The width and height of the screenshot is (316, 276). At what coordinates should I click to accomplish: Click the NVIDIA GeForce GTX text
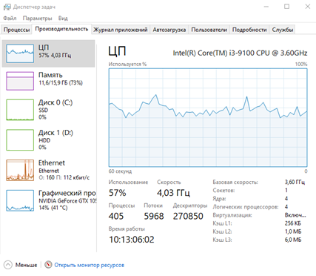click(x=67, y=201)
